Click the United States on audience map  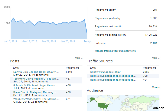click(103, 106)
